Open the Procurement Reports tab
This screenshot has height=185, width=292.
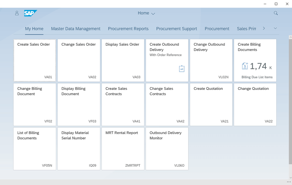(x=128, y=29)
